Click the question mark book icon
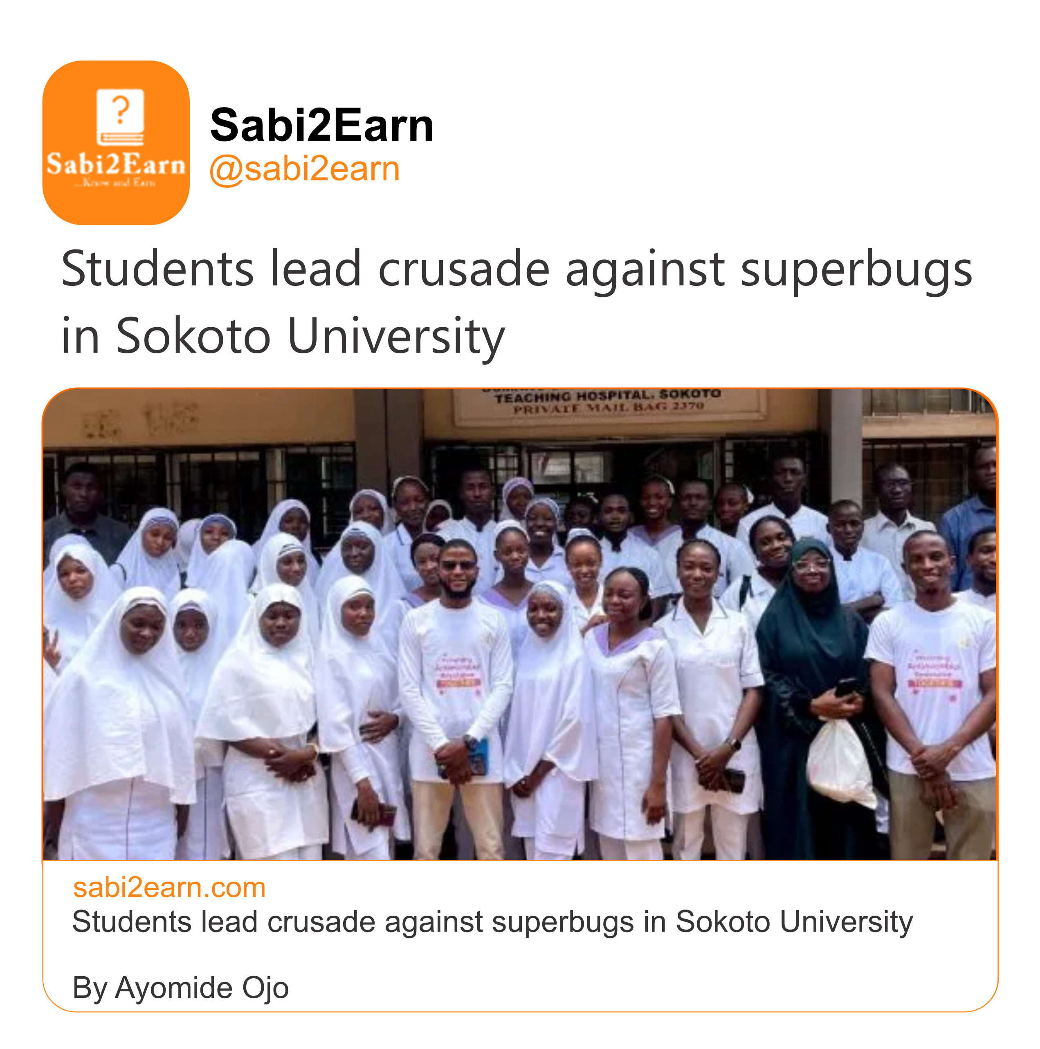 tap(120, 117)
